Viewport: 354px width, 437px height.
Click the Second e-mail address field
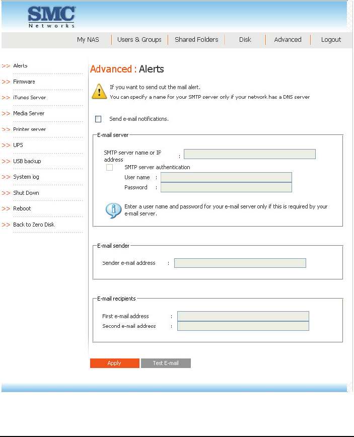pyautogui.click(x=243, y=326)
